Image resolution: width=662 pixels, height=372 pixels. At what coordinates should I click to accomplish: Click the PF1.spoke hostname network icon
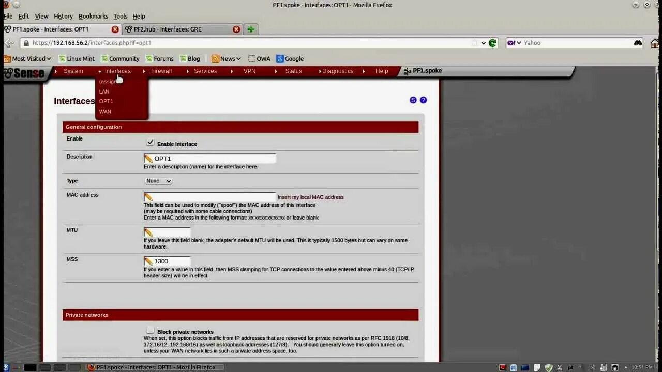pos(407,71)
